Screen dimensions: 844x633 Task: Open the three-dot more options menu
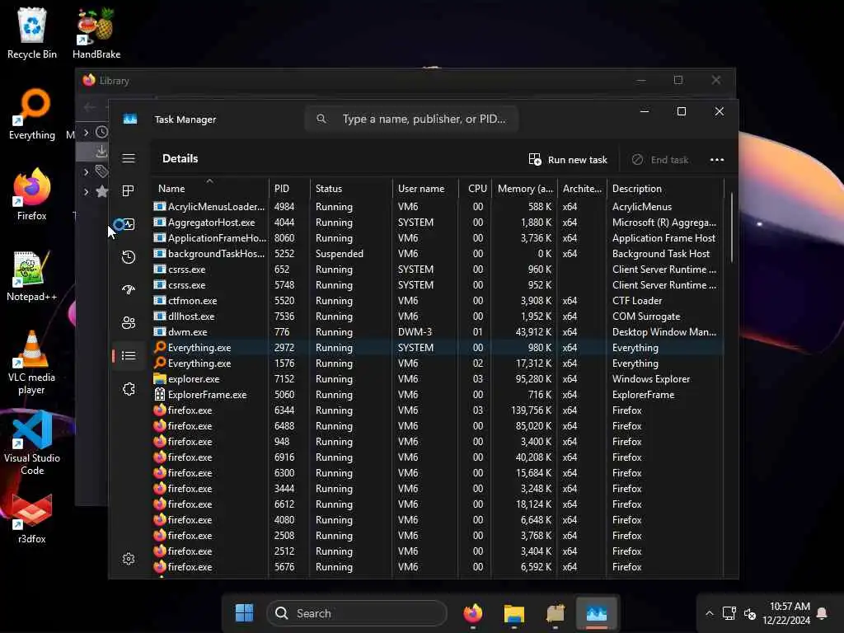pos(717,160)
